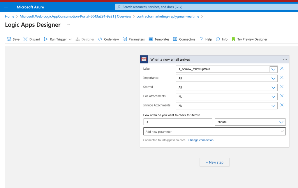Click the Run Trigger play icon

46,39
